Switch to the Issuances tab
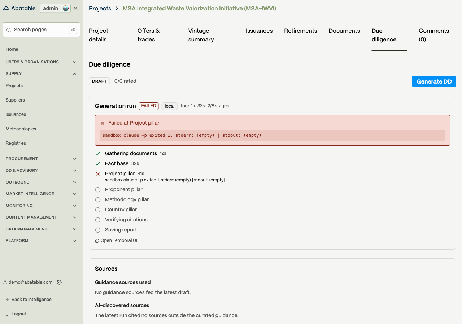Image resolution: width=462 pixels, height=324 pixels. 259,31
